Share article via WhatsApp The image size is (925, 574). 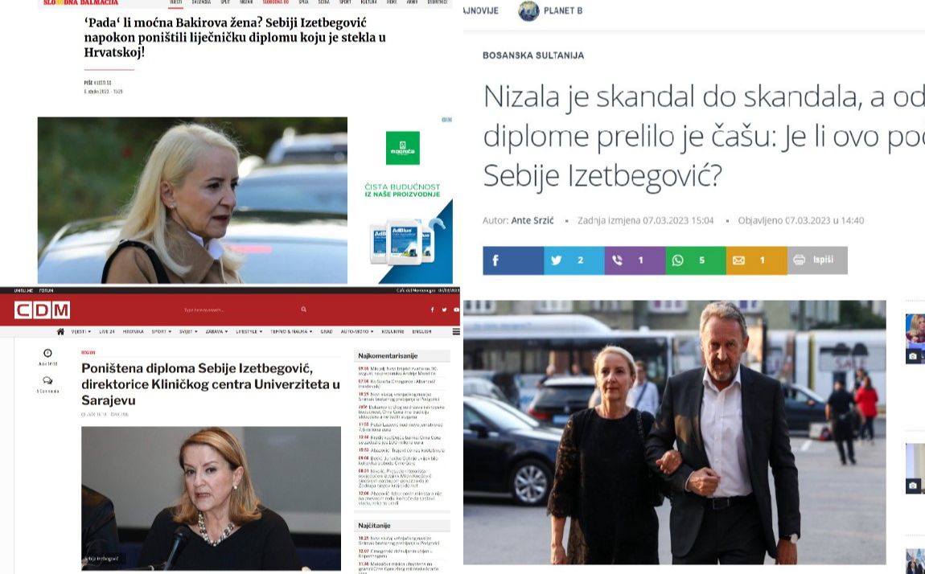pyautogui.click(x=696, y=260)
